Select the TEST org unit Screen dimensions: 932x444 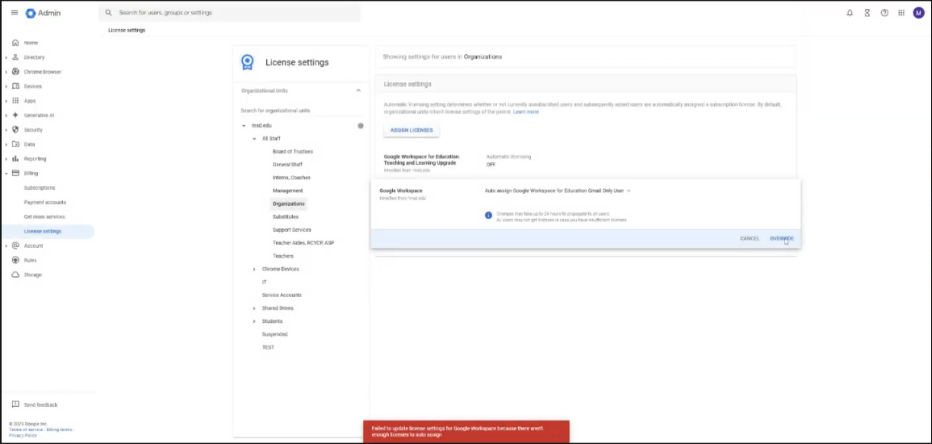click(268, 348)
